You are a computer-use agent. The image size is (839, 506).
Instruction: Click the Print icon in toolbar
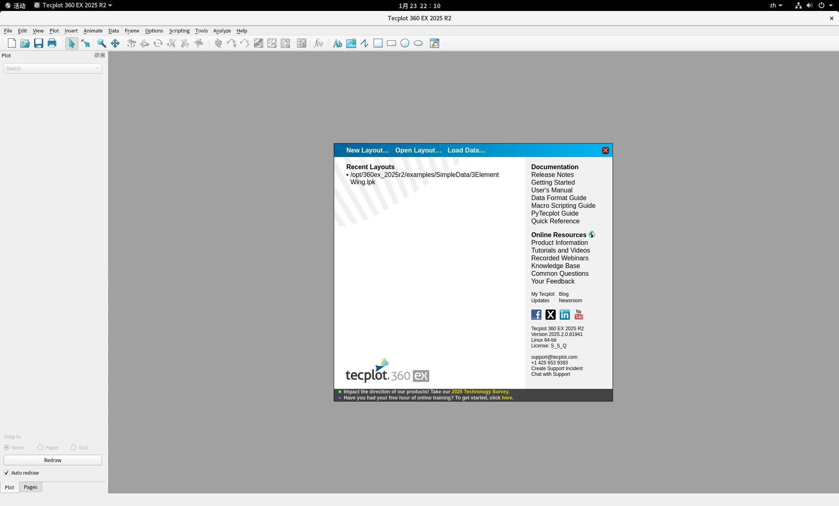coord(52,43)
